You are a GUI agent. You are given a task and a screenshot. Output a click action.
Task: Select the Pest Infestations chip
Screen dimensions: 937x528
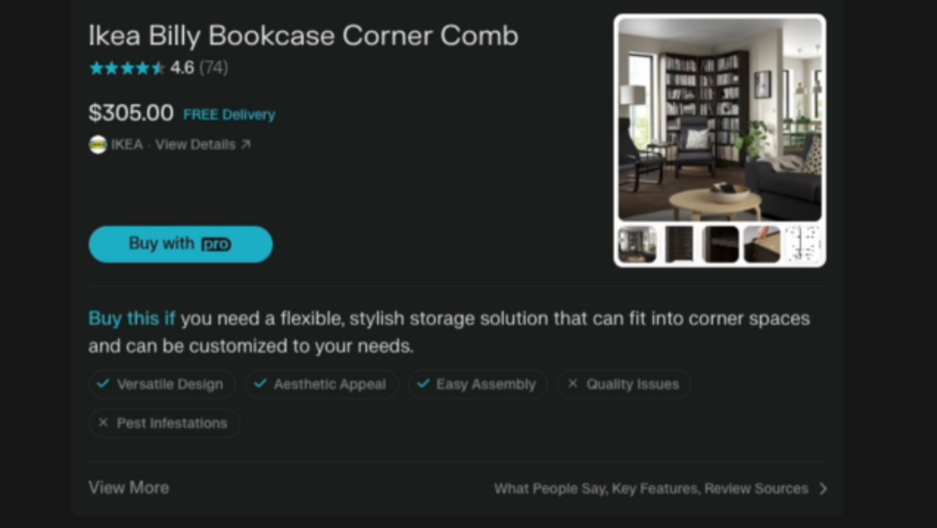point(164,423)
